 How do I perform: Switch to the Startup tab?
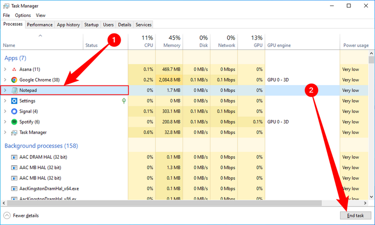pyautogui.click(x=91, y=24)
